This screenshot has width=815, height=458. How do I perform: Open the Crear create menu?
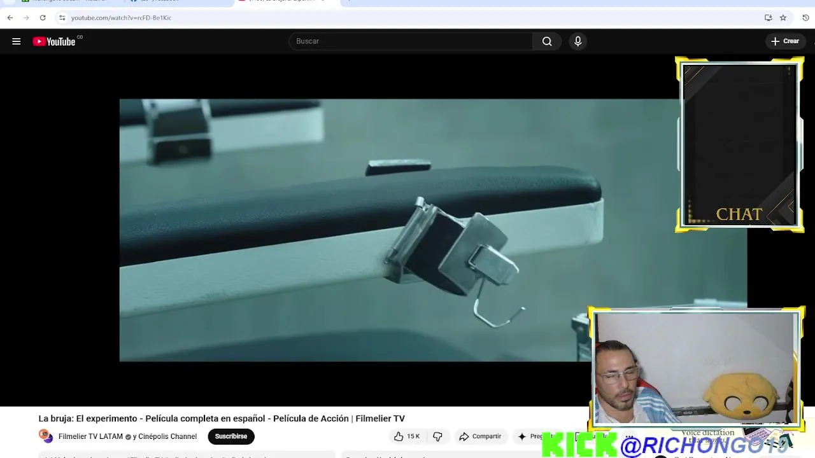pos(785,41)
